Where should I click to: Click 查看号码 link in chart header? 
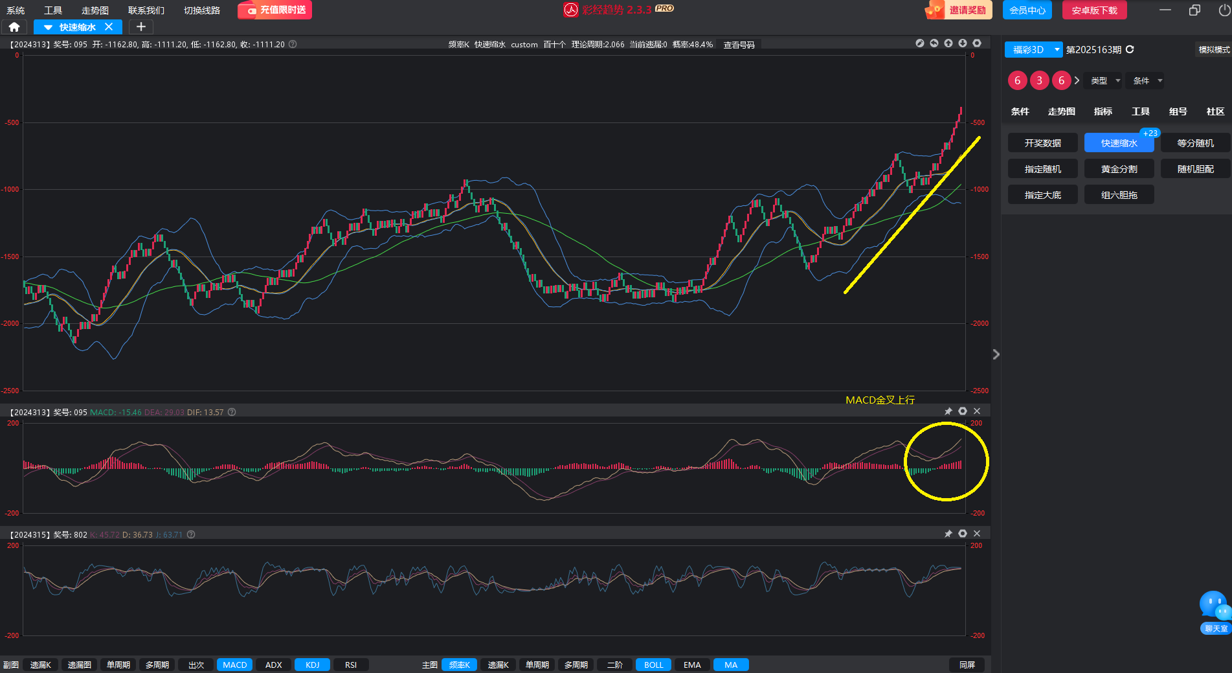click(739, 45)
